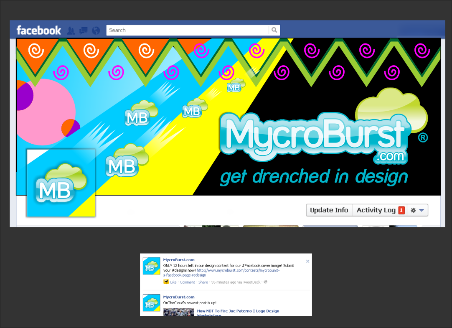
Task: Click the public audience globe on post
Action: (x=266, y=282)
